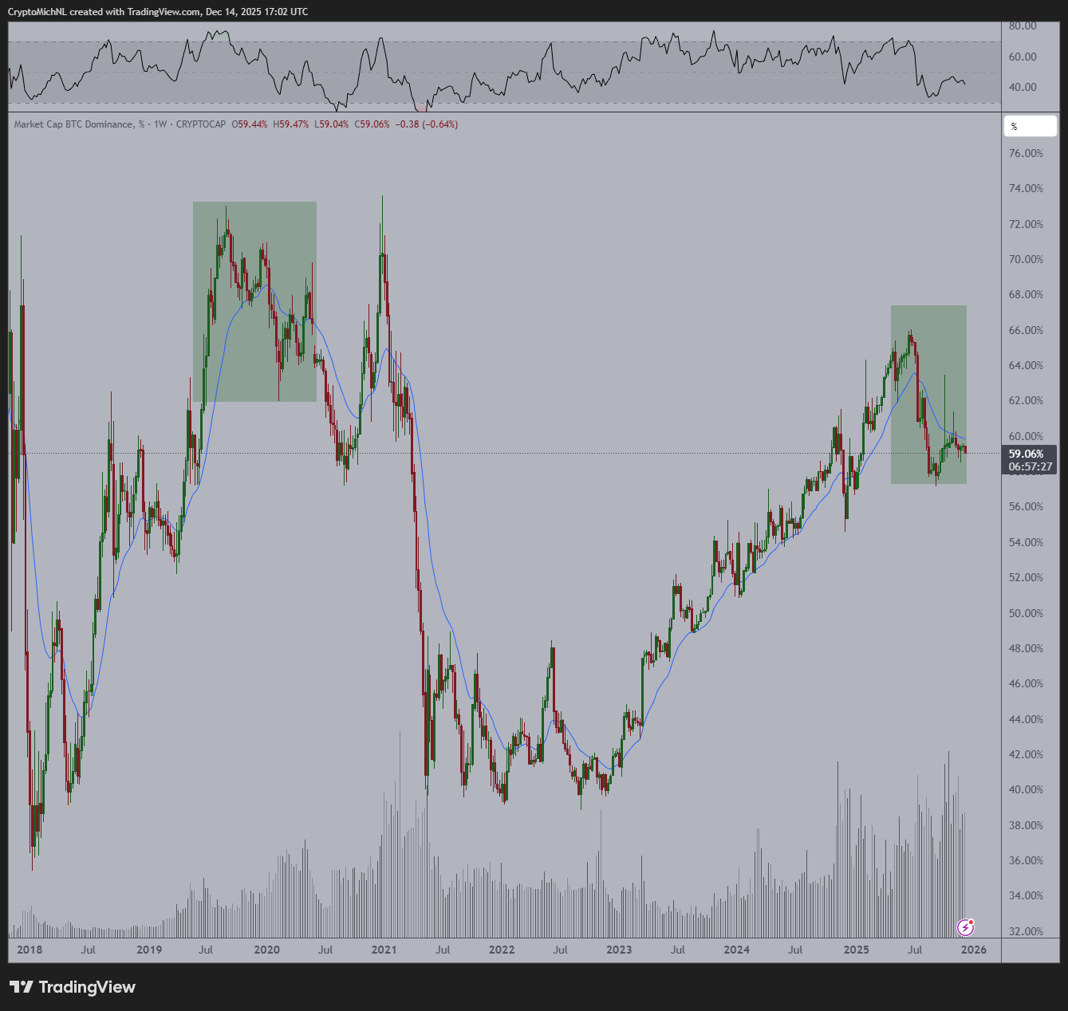1068x1011 pixels.
Task: Click the 2023 label on time axis
Action: pos(619,950)
